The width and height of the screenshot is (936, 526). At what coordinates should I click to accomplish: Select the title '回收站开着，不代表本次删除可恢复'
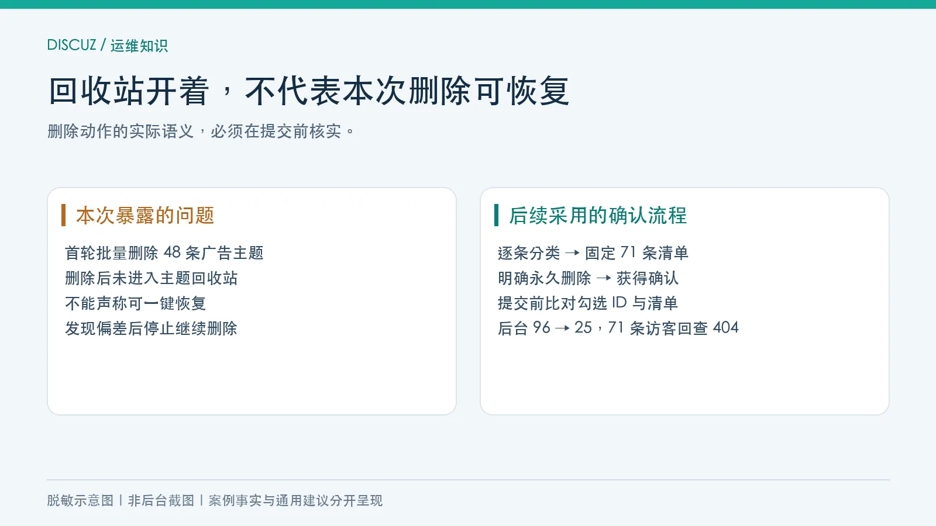[309, 91]
